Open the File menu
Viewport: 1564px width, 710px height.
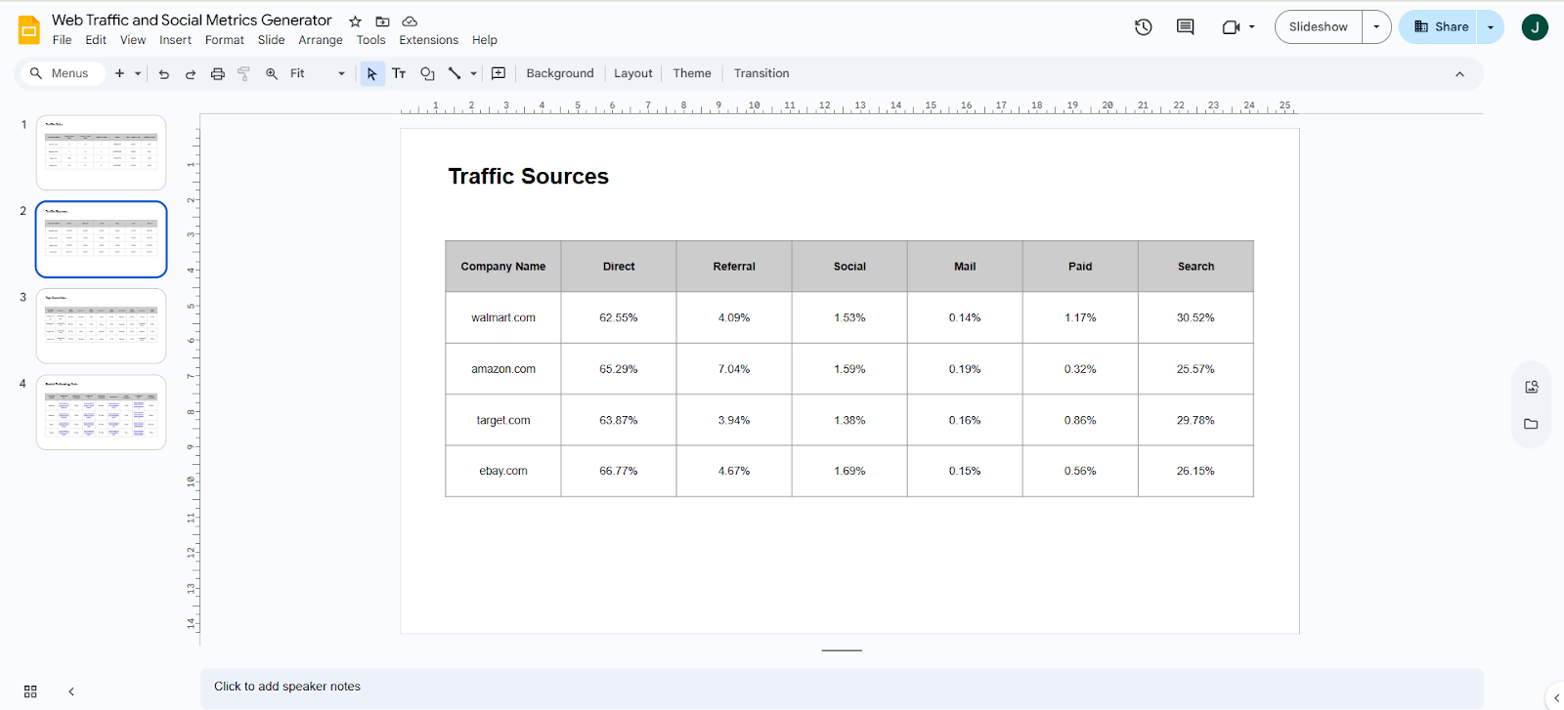[x=62, y=40]
